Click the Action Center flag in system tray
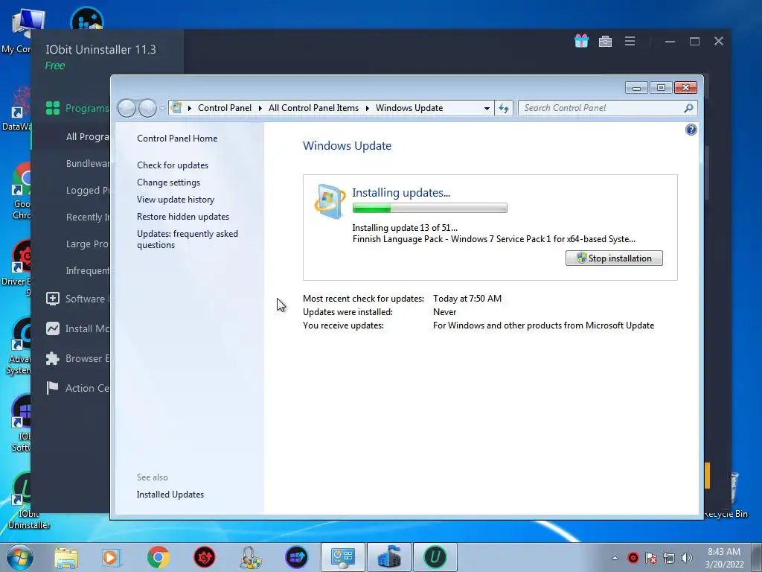The image size is (762, 572). (650, 558)
